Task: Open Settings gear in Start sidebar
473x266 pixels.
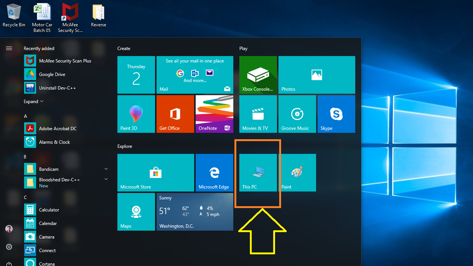Action: pyautogui.click(x=9, y=247)
